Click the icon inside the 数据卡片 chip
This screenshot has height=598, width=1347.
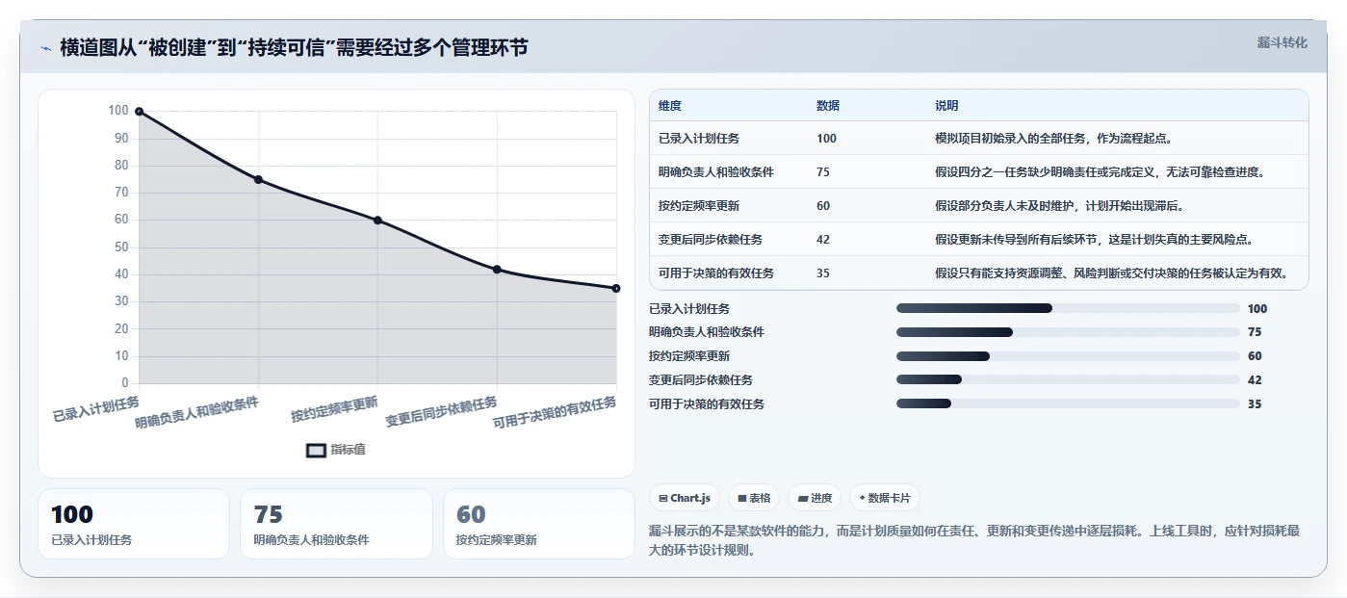pos(862,498)
